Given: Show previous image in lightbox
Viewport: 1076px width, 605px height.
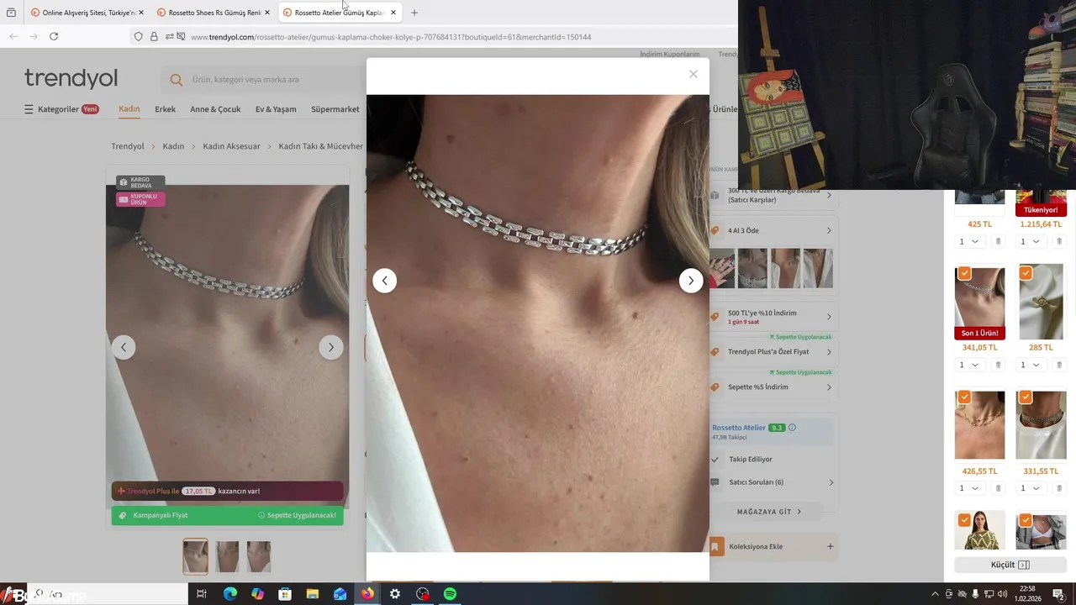Looking at the screenshot, I should coord(384,281).
